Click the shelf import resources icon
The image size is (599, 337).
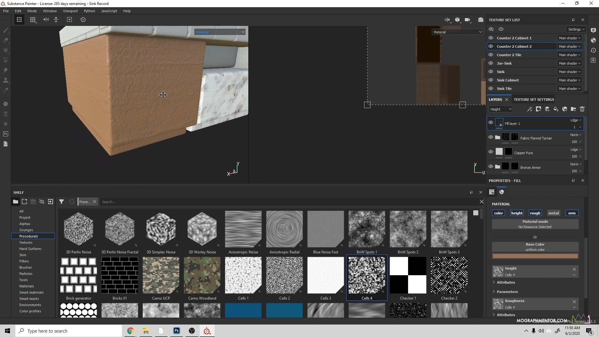(x=51, y=202)
